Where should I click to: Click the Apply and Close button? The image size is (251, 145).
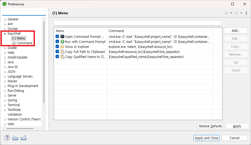207,138
